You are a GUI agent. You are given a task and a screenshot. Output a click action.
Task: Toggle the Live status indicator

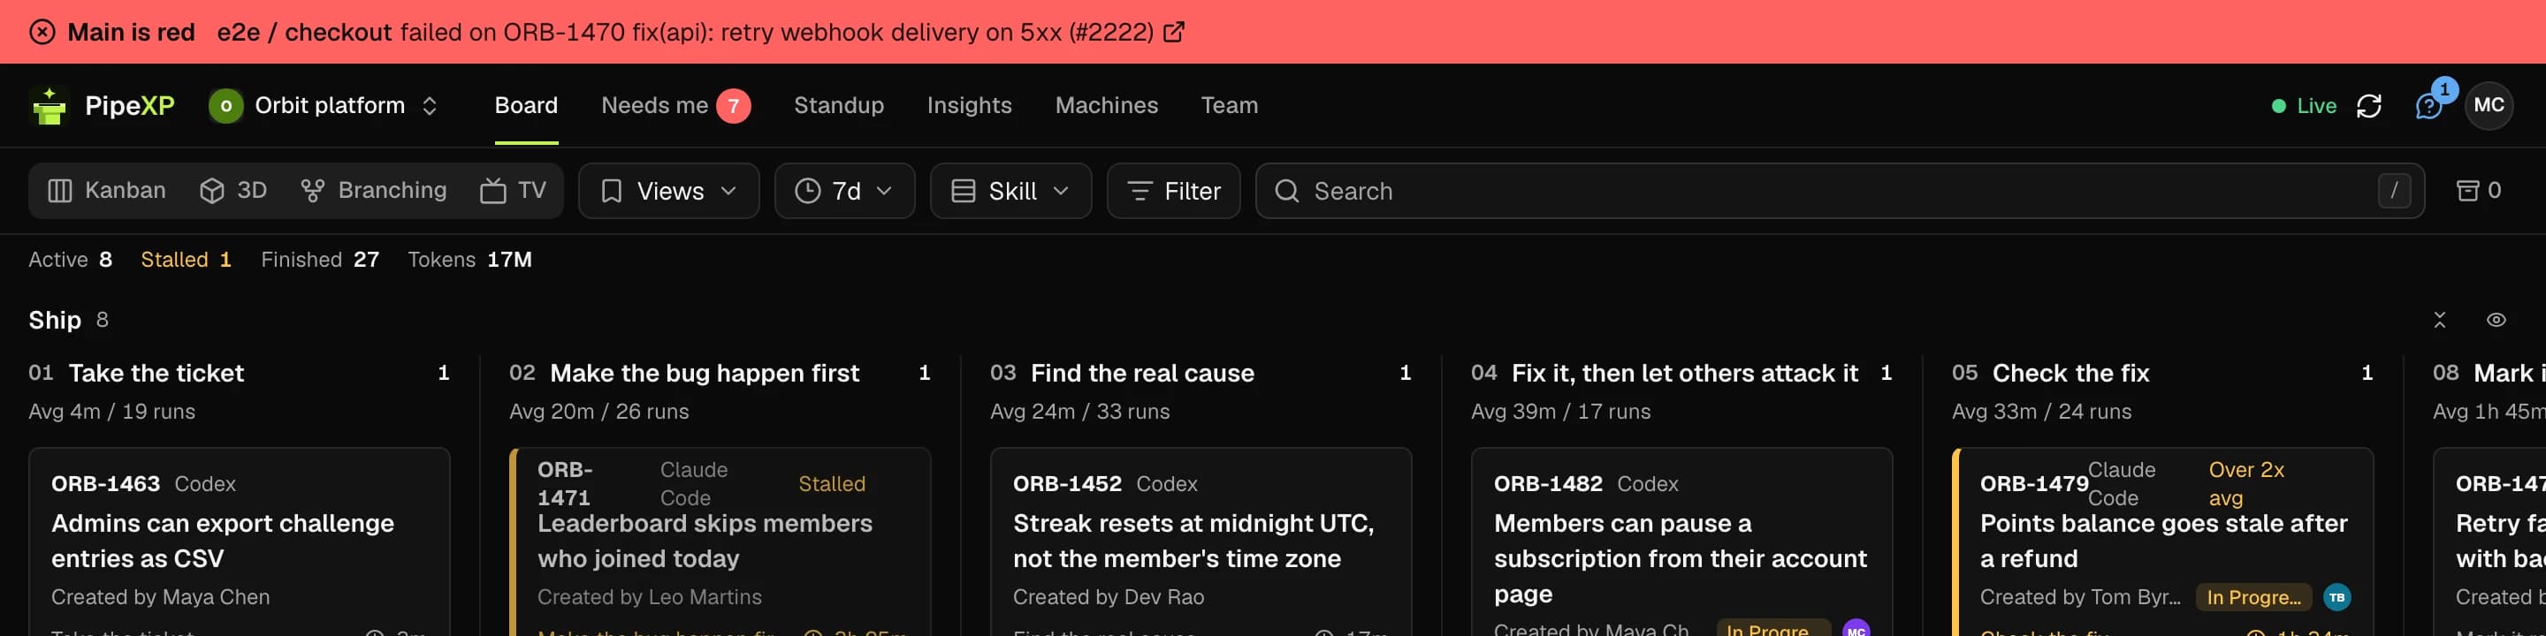click(2303, 106)
